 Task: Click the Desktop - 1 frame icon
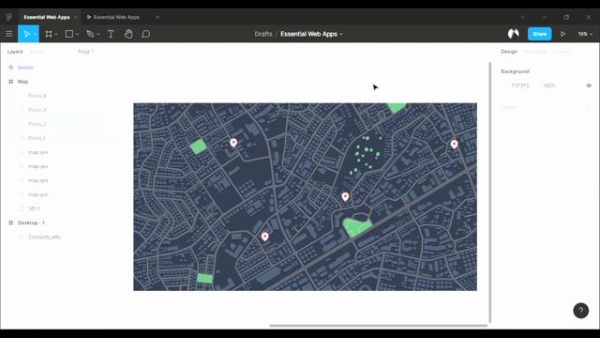pyautogui.click(x=10, y=223)
